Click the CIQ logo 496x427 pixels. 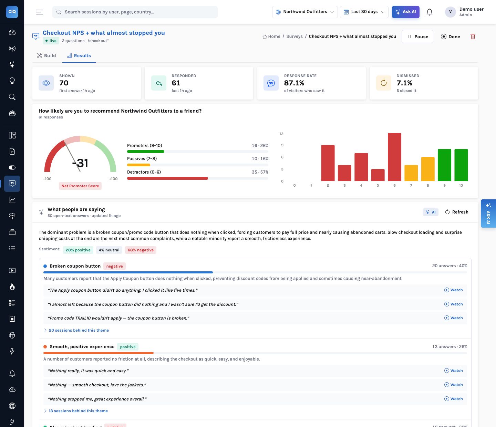click(x=12, y=12)
